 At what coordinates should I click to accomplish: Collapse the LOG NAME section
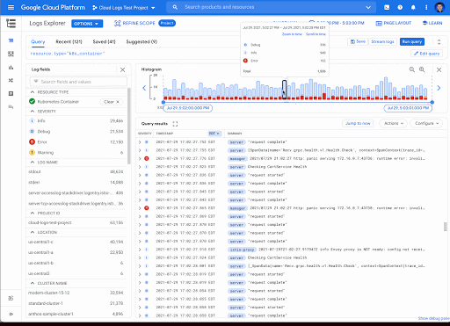coord(33,162)
